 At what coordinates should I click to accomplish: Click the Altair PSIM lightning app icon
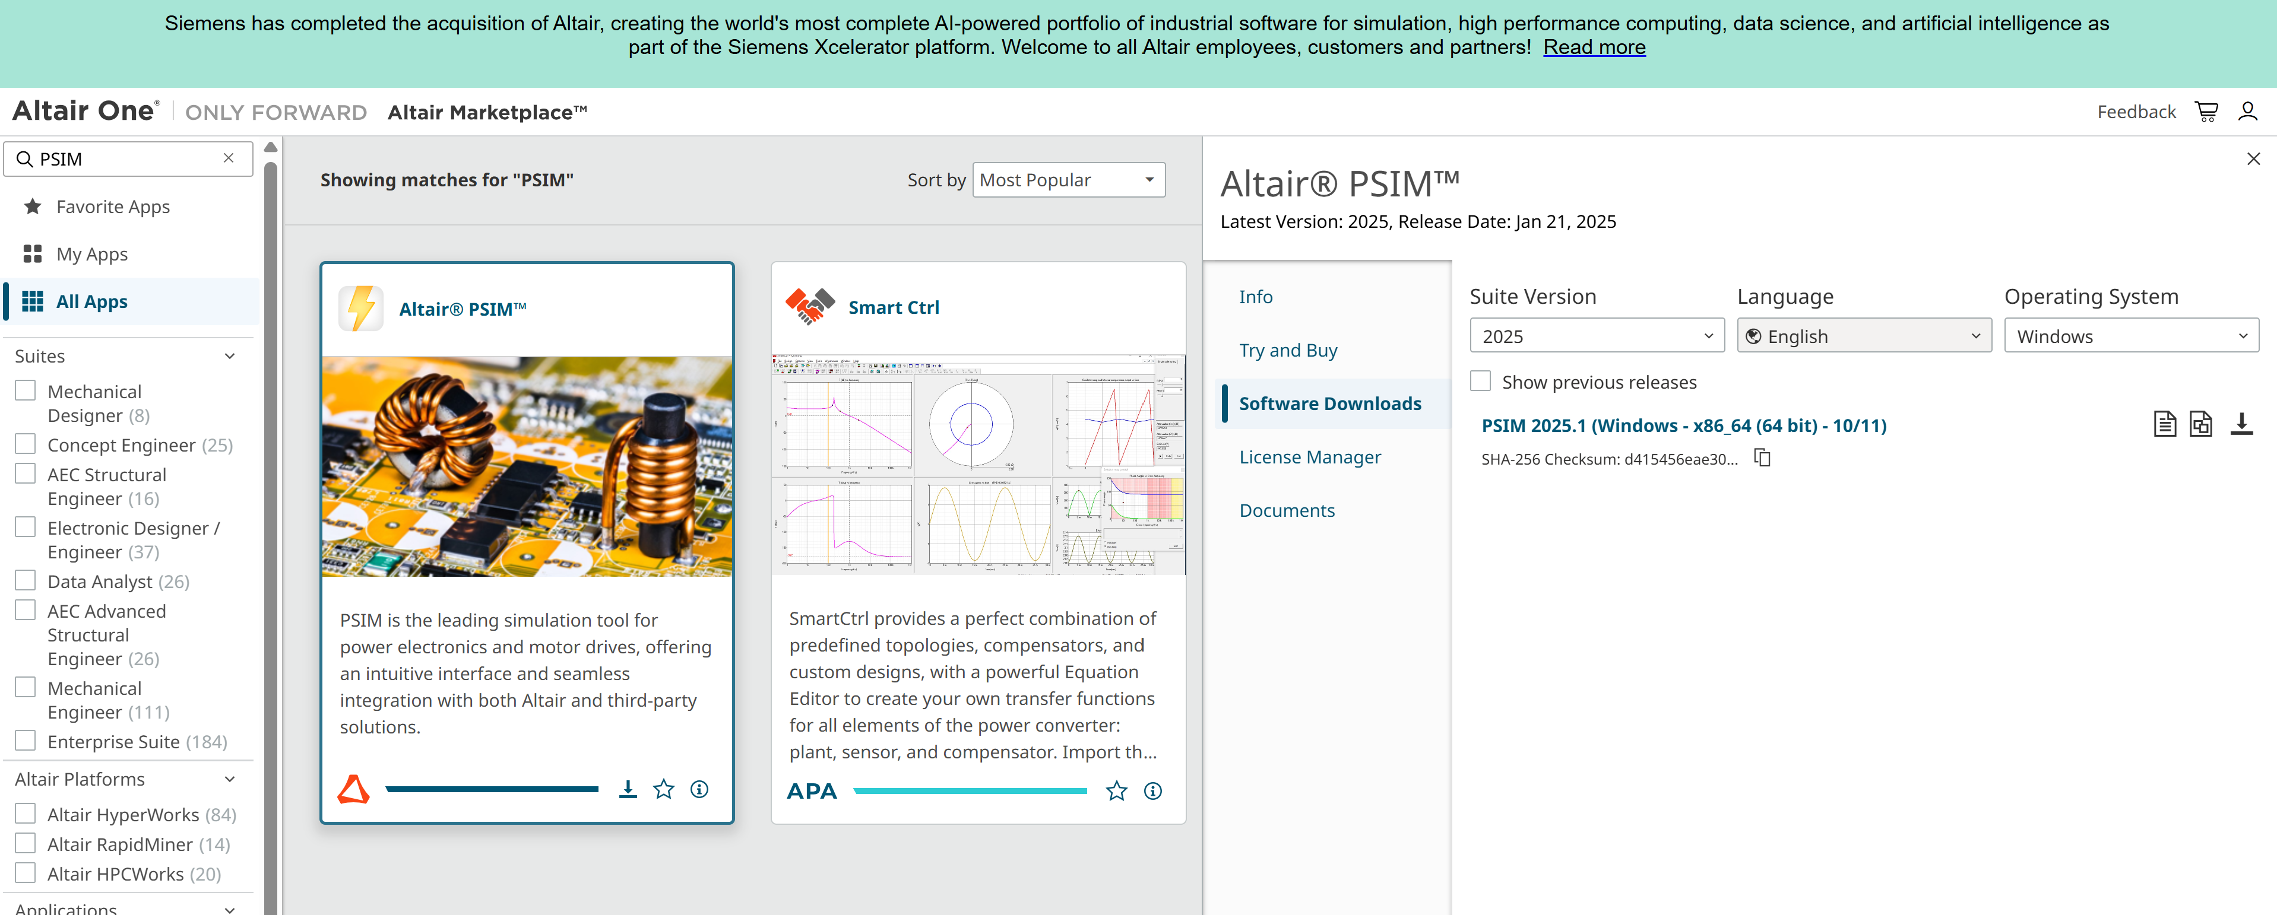click(360, 308)
